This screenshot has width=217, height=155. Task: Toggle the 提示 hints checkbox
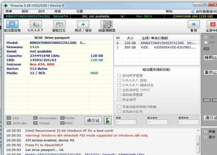click(x=206, y=137)
